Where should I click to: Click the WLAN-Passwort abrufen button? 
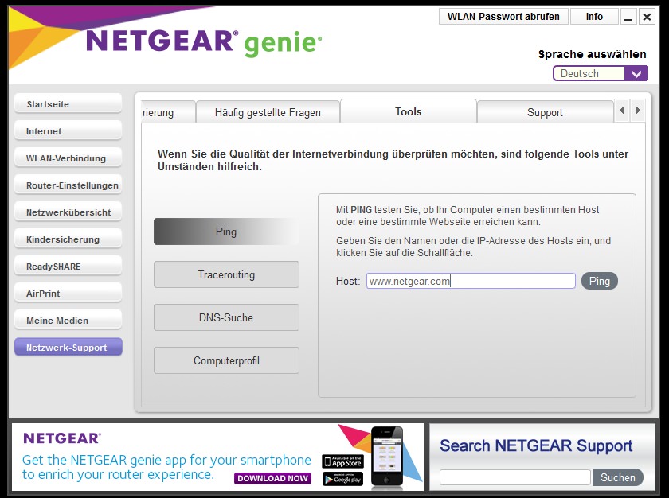pyautogui.click(x=503, y=17)
